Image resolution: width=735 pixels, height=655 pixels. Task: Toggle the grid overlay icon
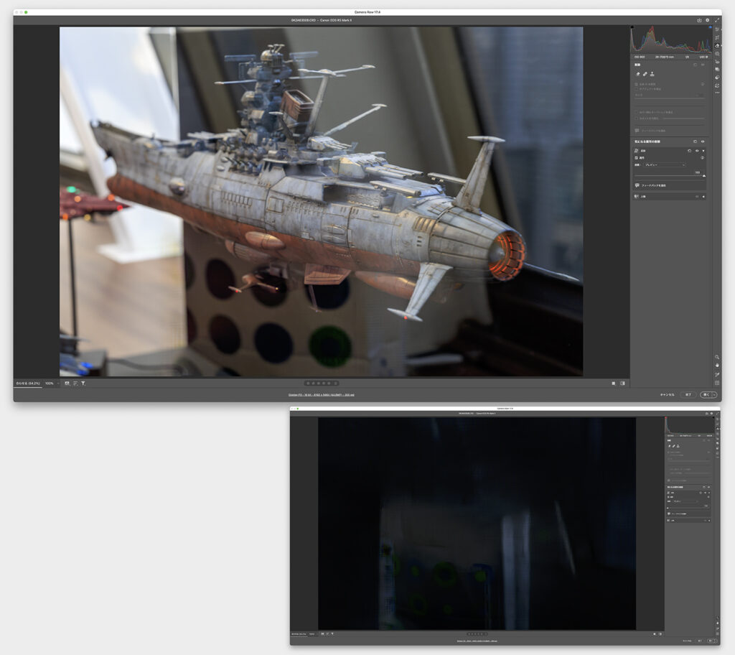(717, 383)
